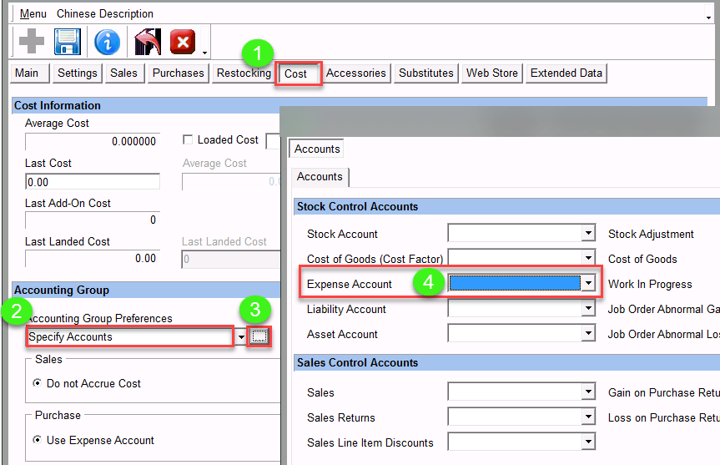The height and width of the screenshot is (465, 720).
Task: Click the Undo arrow toolbar icon
Action: point(148,41)
